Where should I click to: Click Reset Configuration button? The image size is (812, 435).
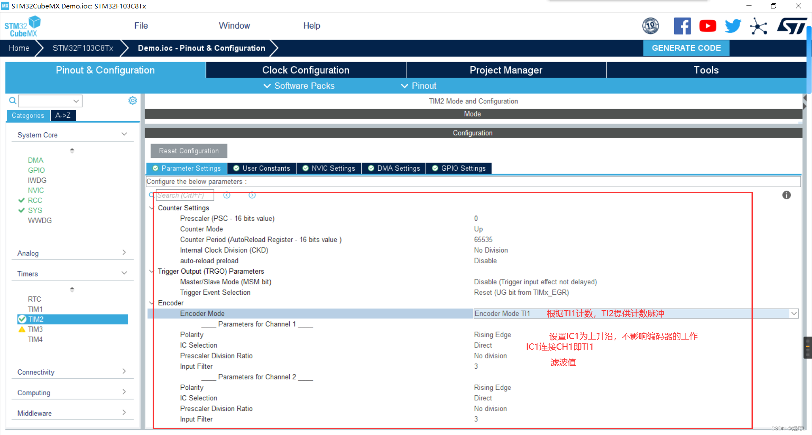pos(189,151)
